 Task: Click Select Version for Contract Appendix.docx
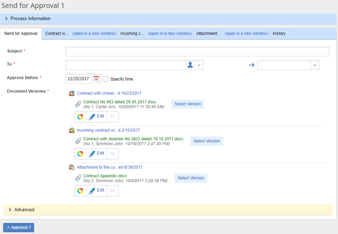(x=191, y=178)
